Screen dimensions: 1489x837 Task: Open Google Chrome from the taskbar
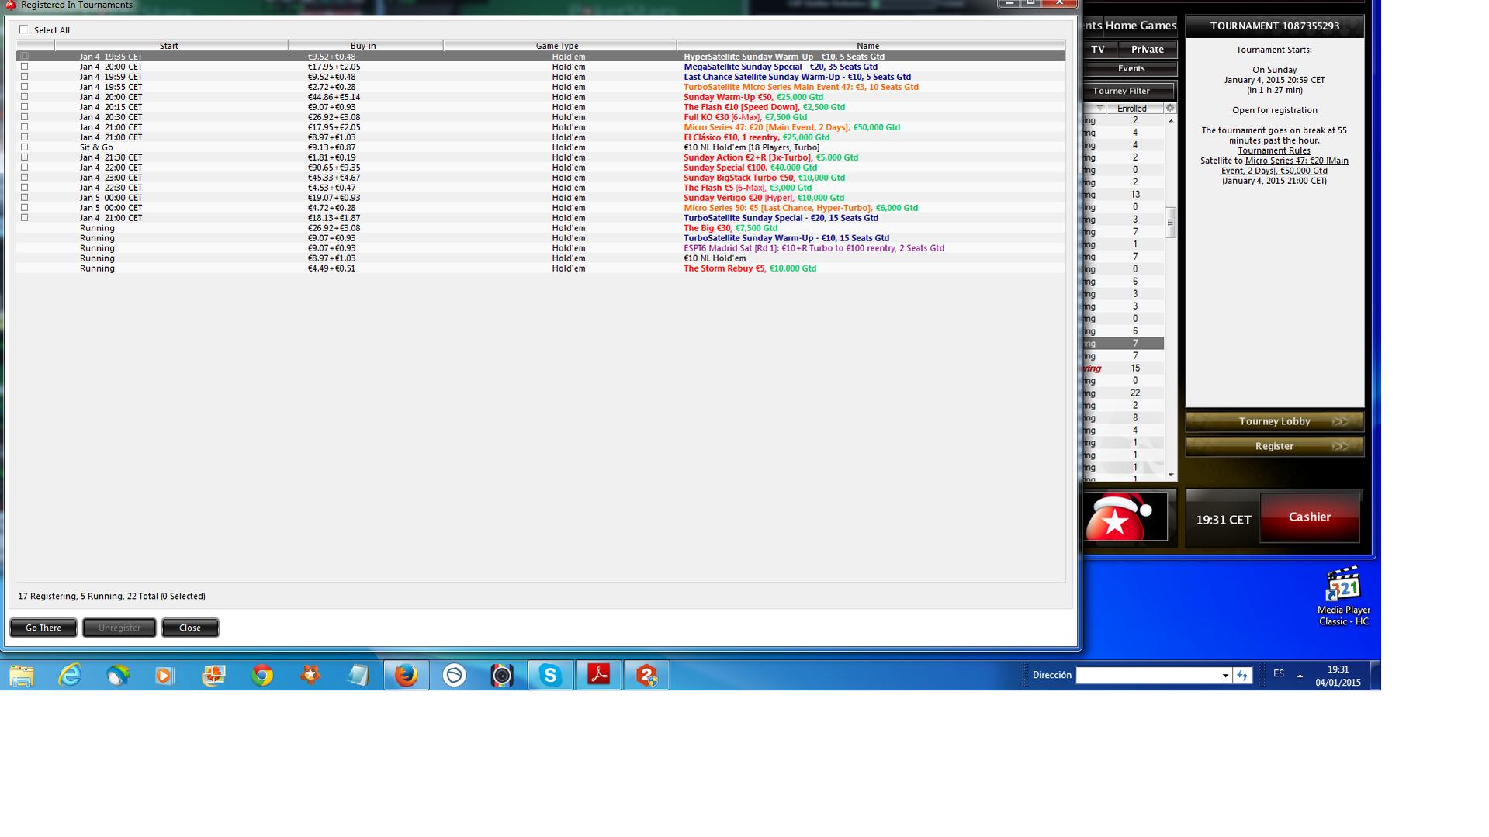(x=262, y=676)
